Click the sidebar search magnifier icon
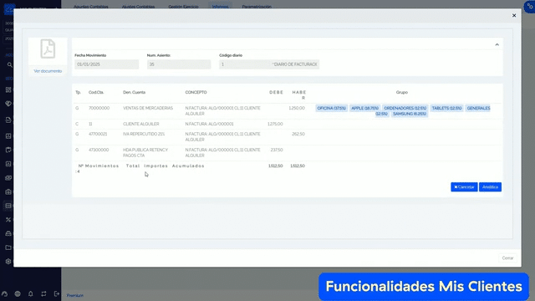This screenshot has width=535, height=301. pos(9,65)
